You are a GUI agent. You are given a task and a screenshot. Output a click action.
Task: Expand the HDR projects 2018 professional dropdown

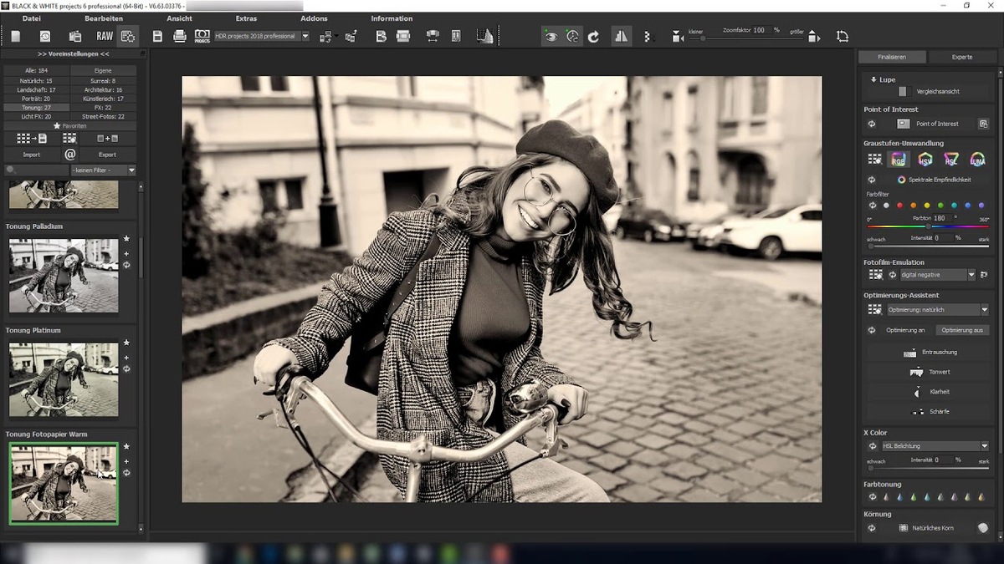[x=305, y=36]
